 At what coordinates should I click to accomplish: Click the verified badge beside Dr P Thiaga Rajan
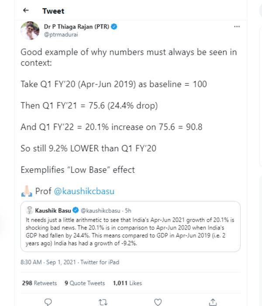tap(114, 27)
